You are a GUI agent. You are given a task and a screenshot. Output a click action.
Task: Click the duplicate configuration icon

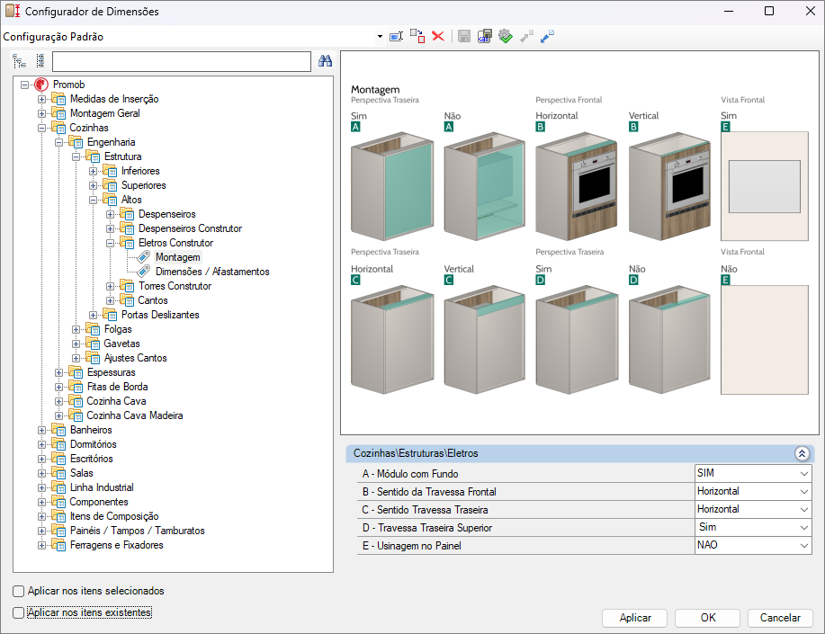point(417,36)
